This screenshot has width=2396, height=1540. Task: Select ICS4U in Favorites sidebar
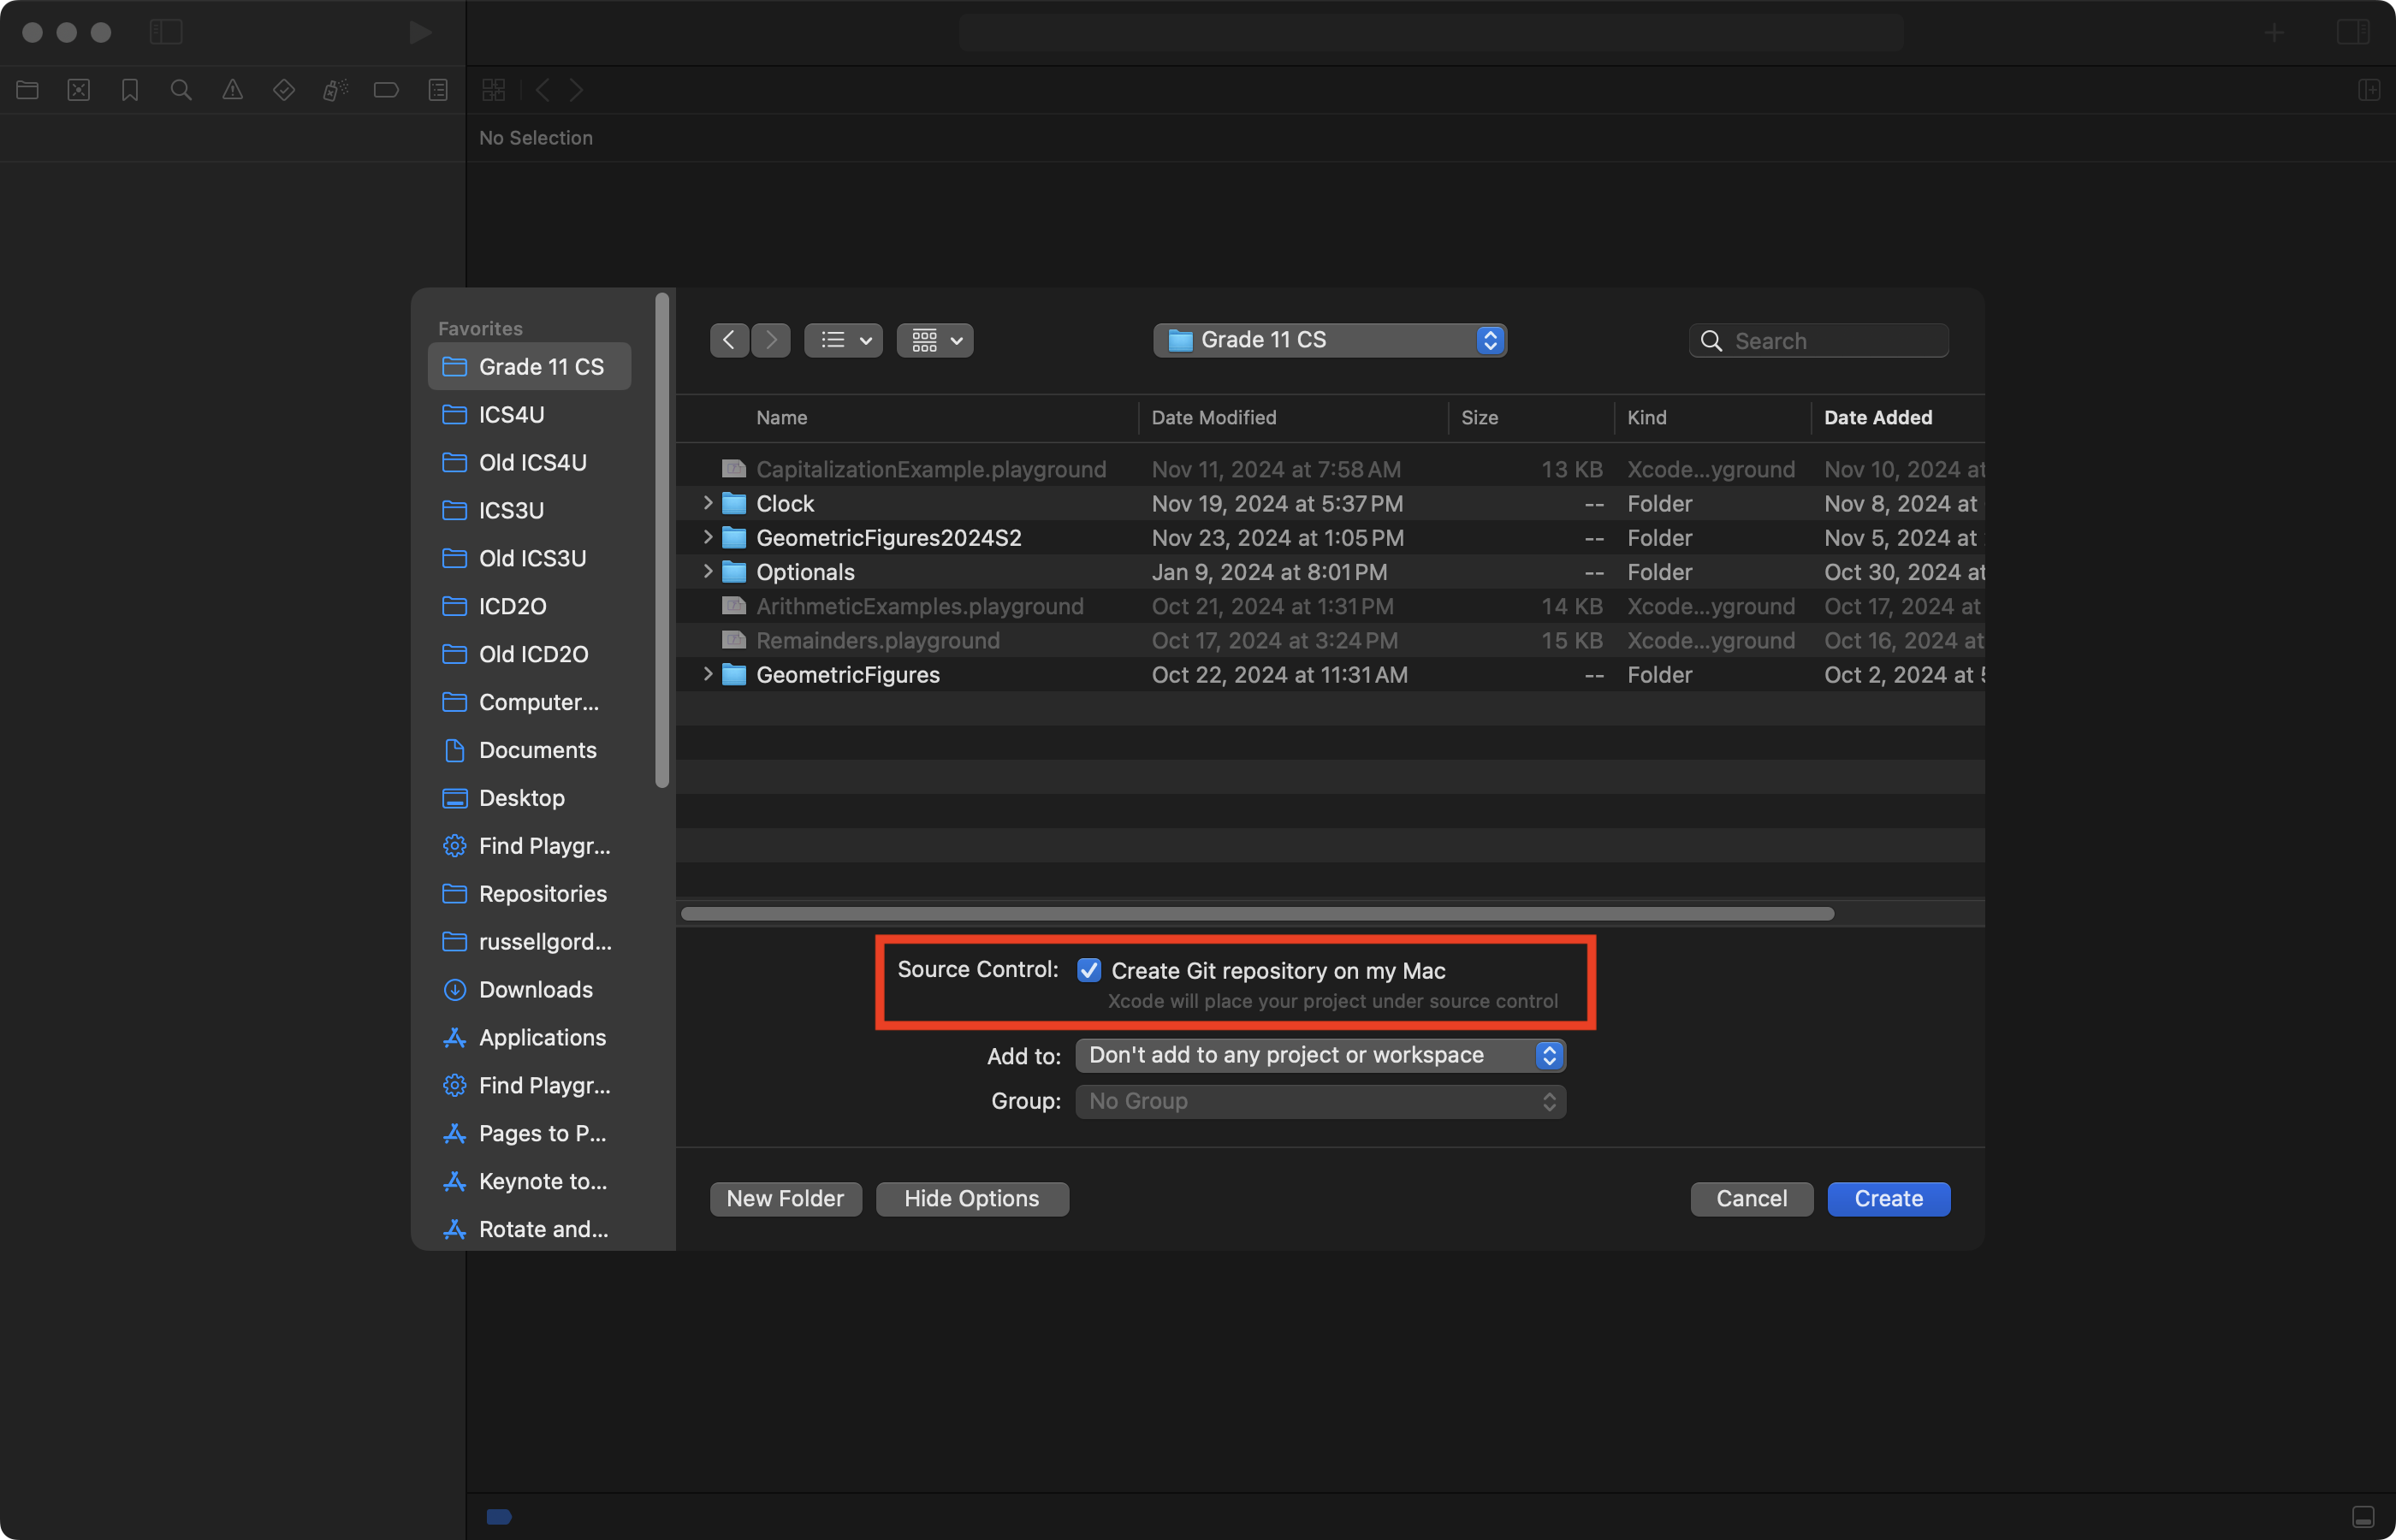click(511, 414)
